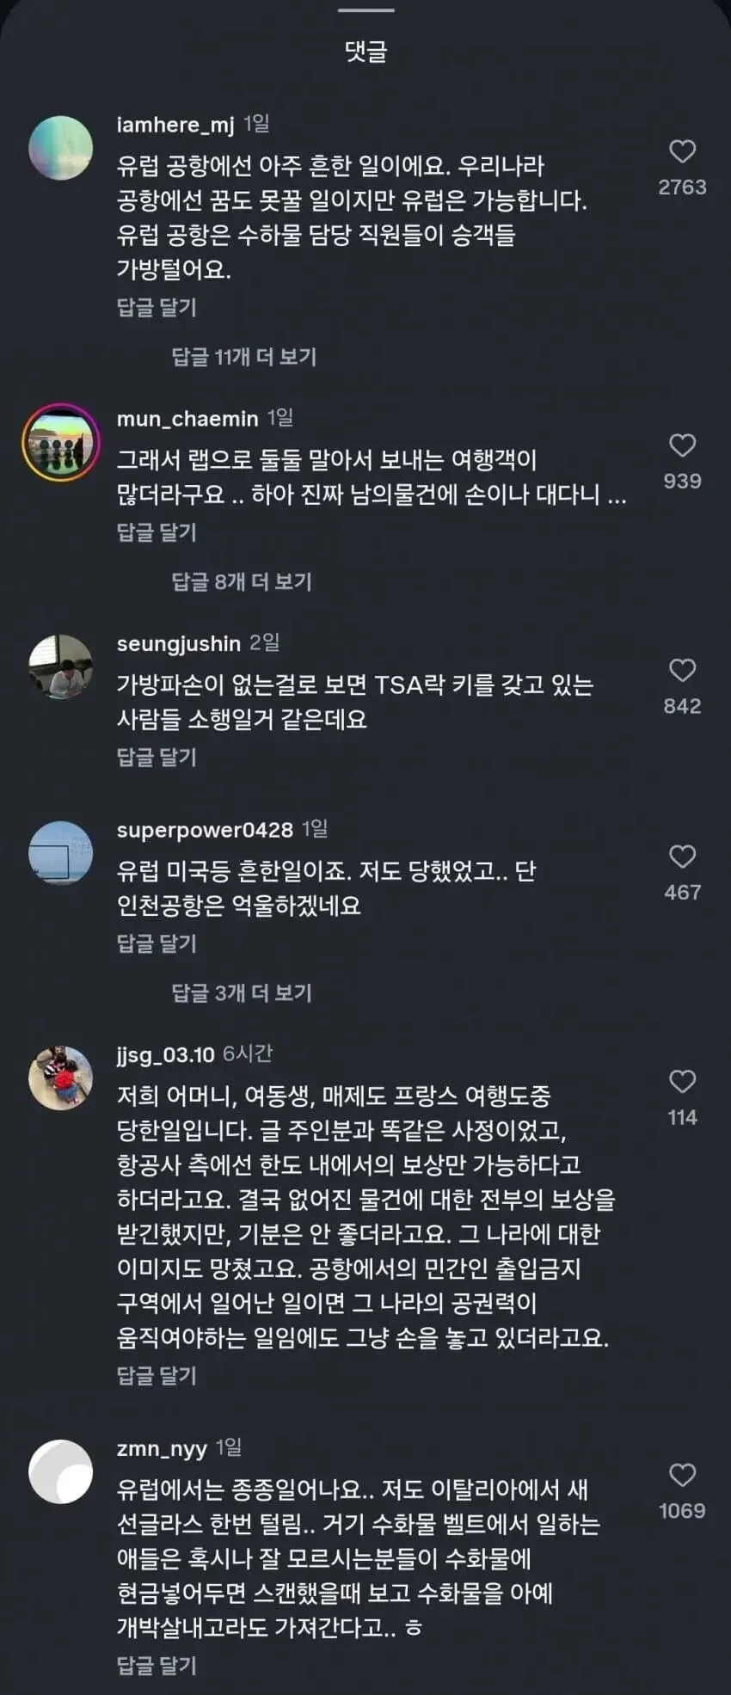This screenshot has width=731, height=1695.
Task: Heart superpower0428's comment
Action: click(682, 857)
